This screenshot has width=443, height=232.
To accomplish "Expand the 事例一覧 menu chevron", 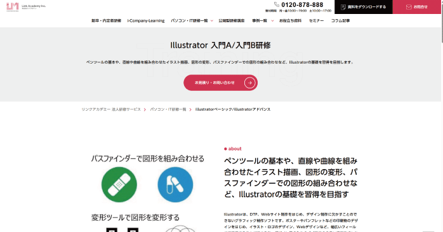I will tap(272, 20).
